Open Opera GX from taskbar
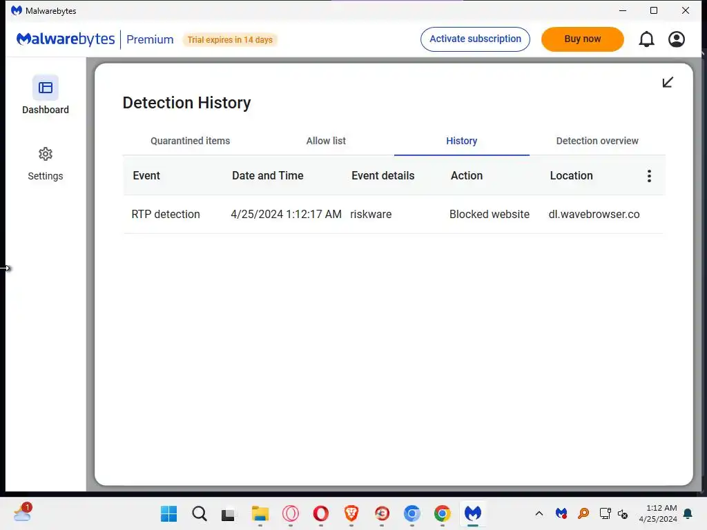 tap(291, 513)
